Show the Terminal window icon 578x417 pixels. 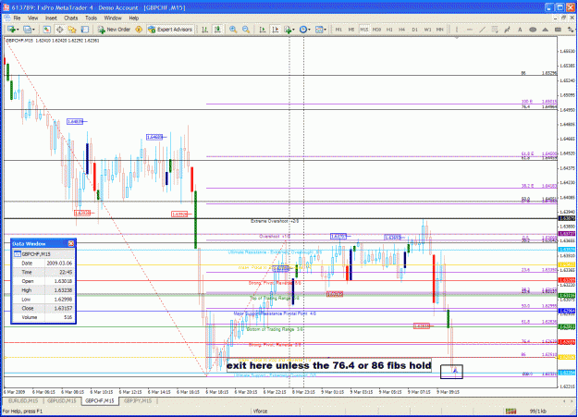pos(85,30)
